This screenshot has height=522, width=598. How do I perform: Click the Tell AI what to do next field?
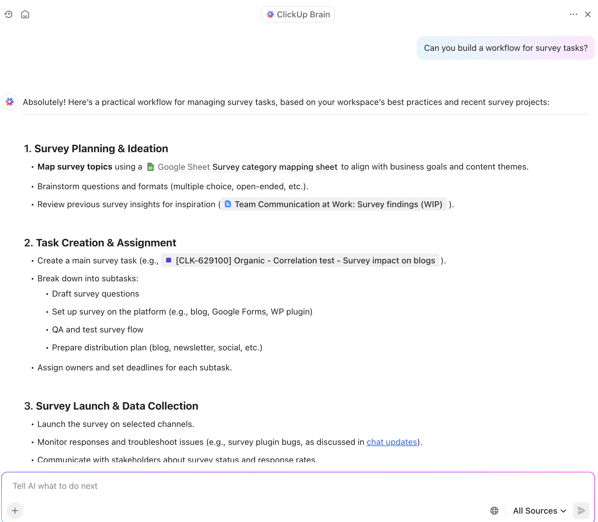55,486
